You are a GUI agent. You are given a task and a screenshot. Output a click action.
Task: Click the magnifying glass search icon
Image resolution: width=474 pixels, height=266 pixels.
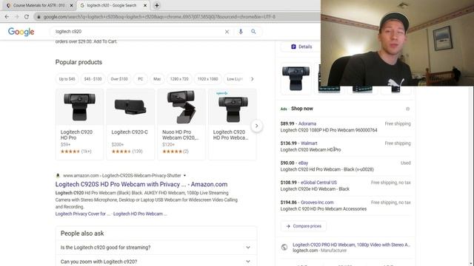coord(253,31)
